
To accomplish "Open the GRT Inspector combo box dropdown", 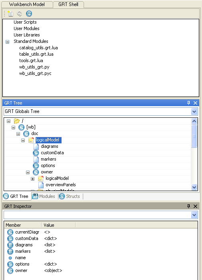I will click(x=194, y=215).
